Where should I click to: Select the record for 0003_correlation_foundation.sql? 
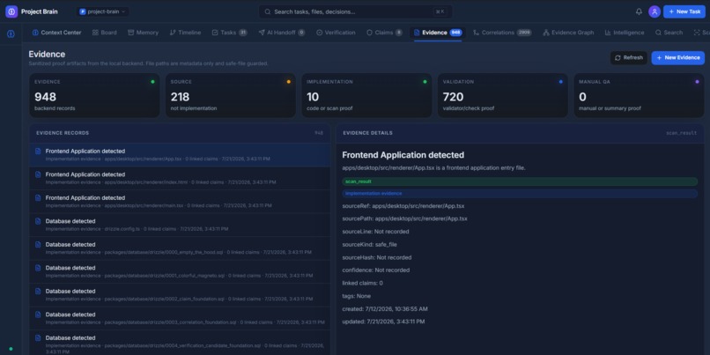click(180, 318)
